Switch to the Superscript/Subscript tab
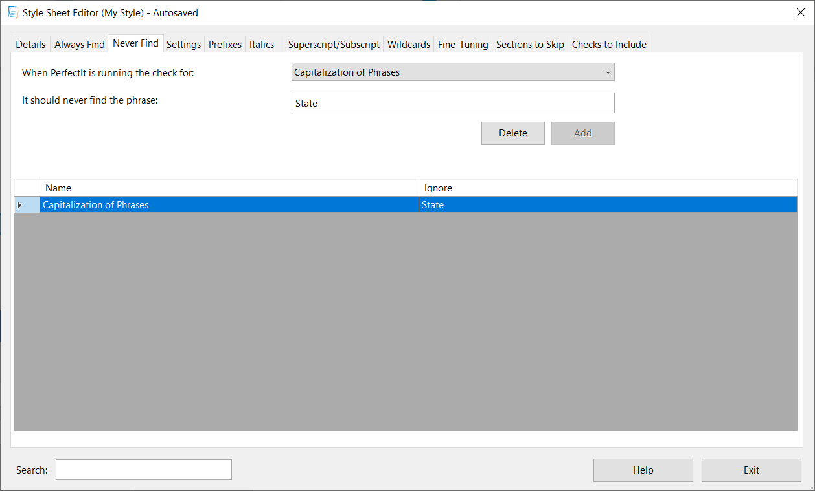The image size is (815, 491). tap(334, 45)
